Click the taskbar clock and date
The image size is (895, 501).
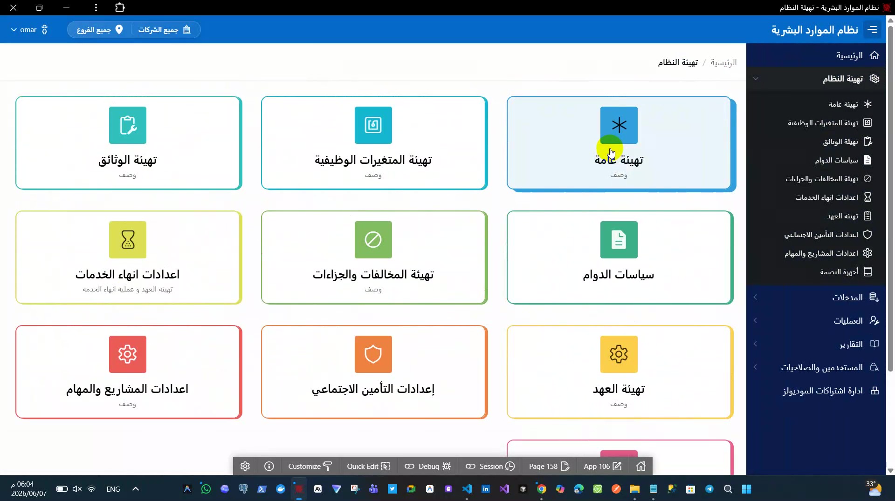29,489
